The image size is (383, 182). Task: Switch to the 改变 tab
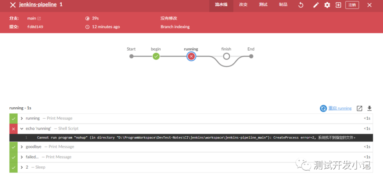[x=243, y=5]
